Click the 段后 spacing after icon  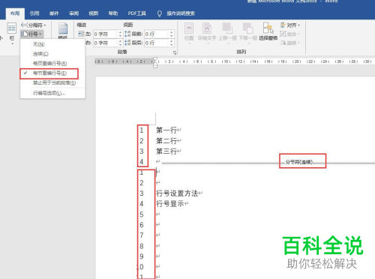pos(127,43)
